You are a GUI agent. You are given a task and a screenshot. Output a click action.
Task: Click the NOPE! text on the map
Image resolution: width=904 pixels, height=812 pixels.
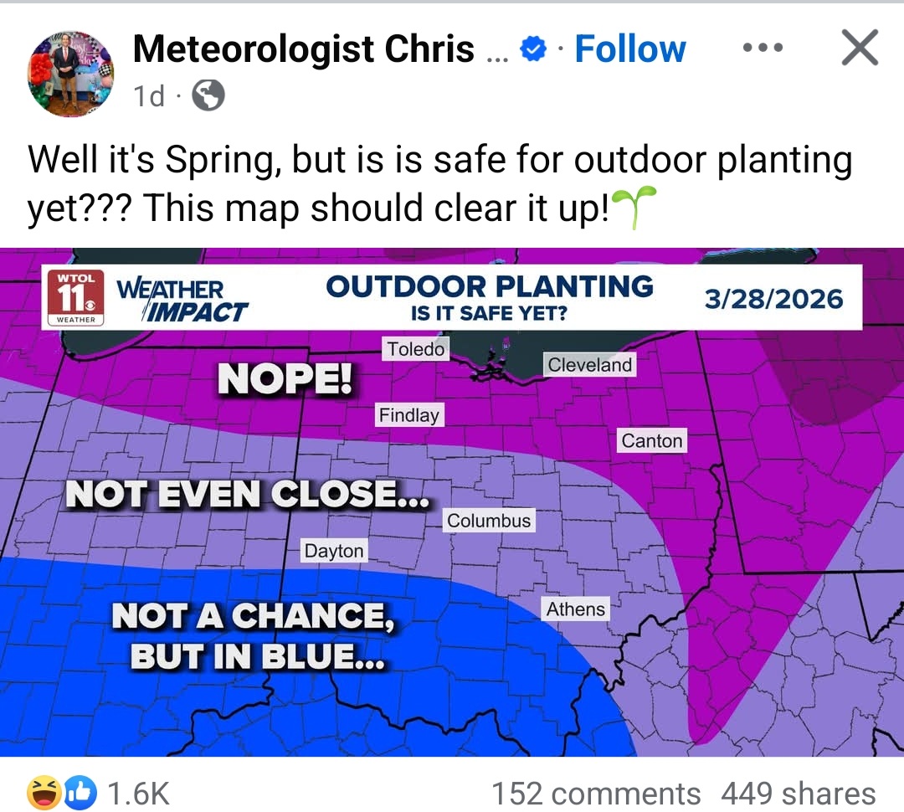click(285, 379)
